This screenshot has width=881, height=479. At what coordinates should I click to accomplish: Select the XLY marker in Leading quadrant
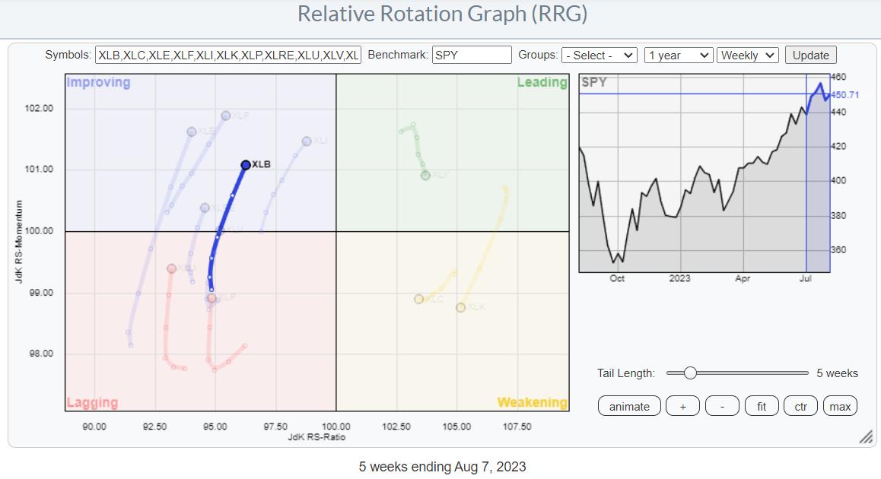[x=425, y=176]
